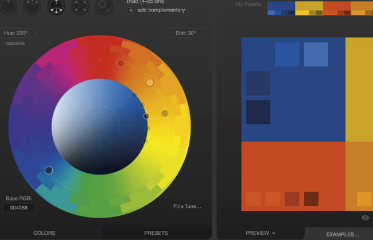Select the Monochromatic scheme icon
Image resolution: width=373 pixels, height=240 pixels.
point(9,6)
